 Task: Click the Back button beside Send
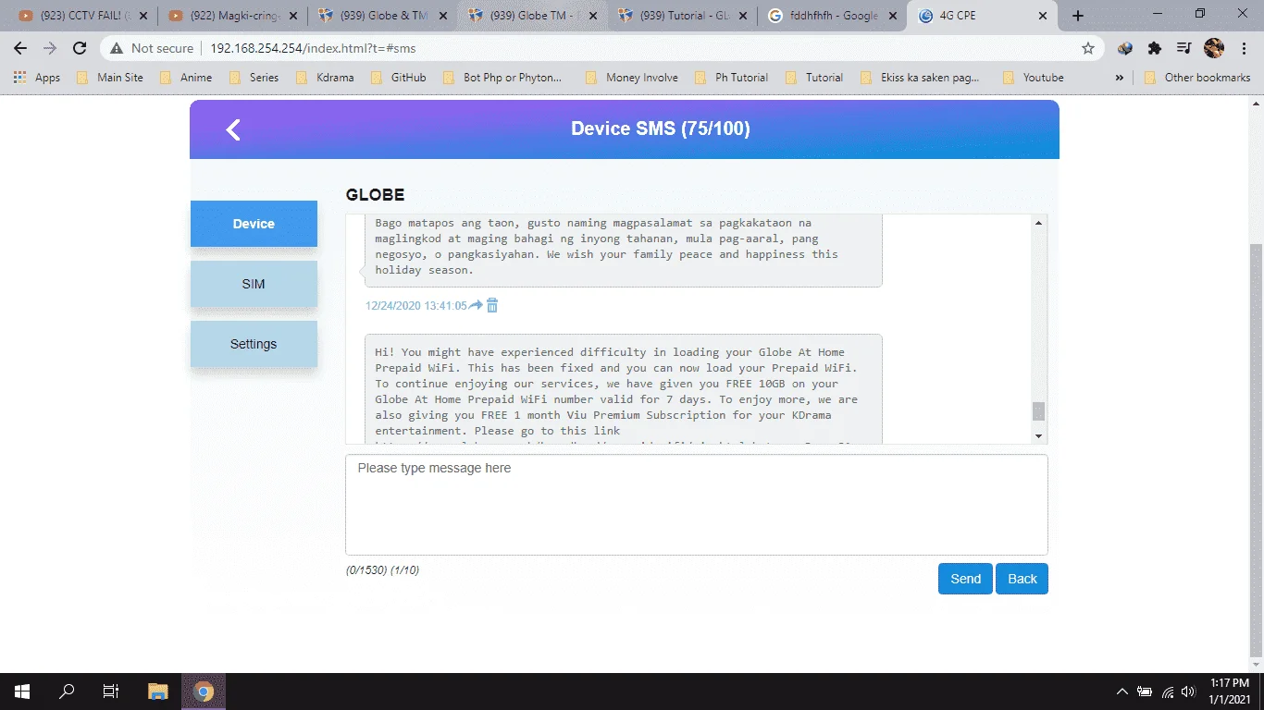pyautogui.click(x=1022, y=579)
